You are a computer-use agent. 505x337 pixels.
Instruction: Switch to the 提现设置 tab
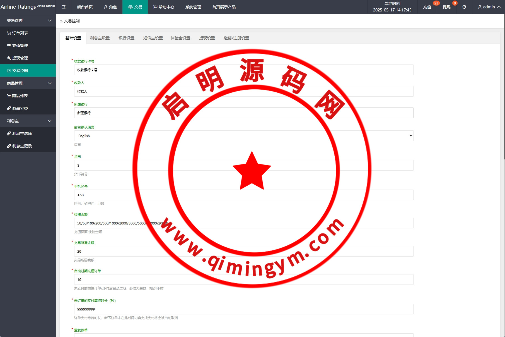point(207,38)
